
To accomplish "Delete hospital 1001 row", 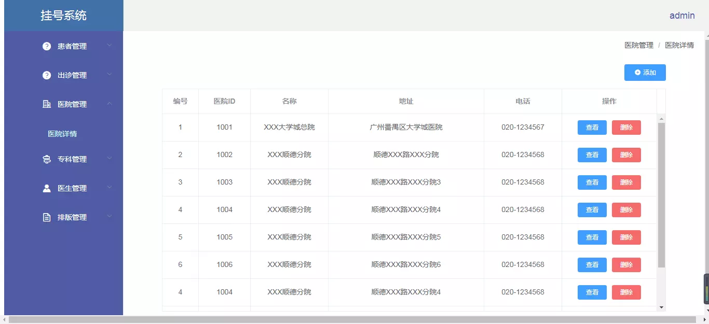I will point(626,128).
